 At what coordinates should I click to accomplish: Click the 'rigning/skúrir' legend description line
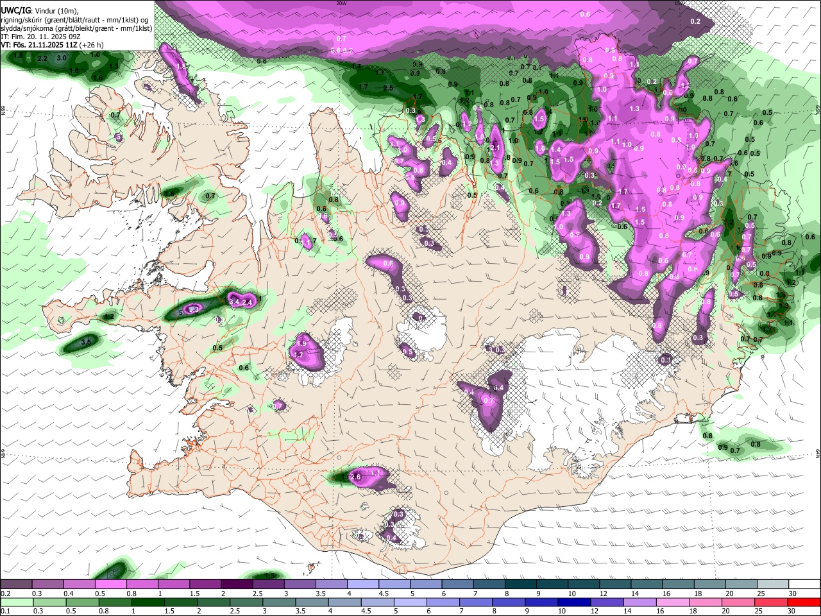coord(74,20)
